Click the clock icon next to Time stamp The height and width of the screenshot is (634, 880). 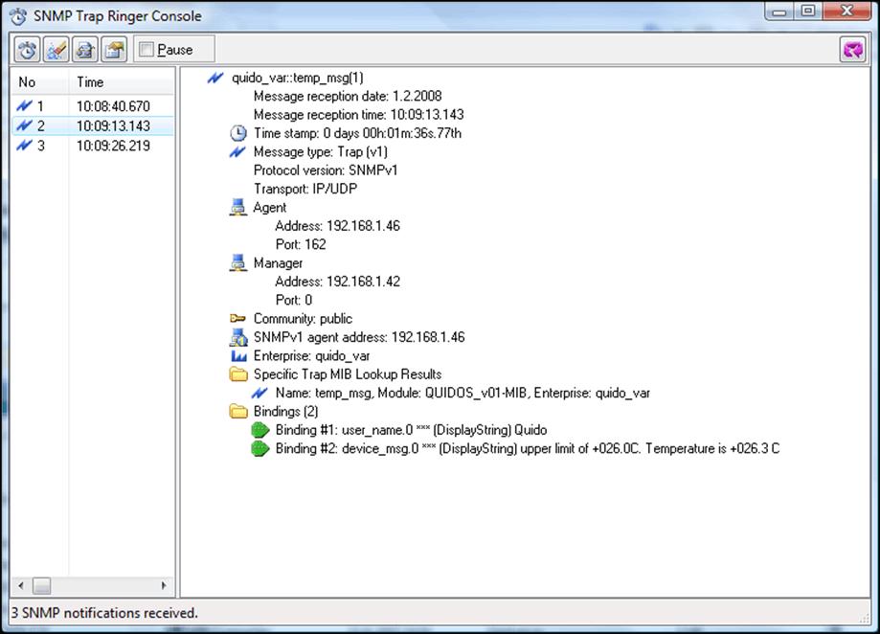238,133
